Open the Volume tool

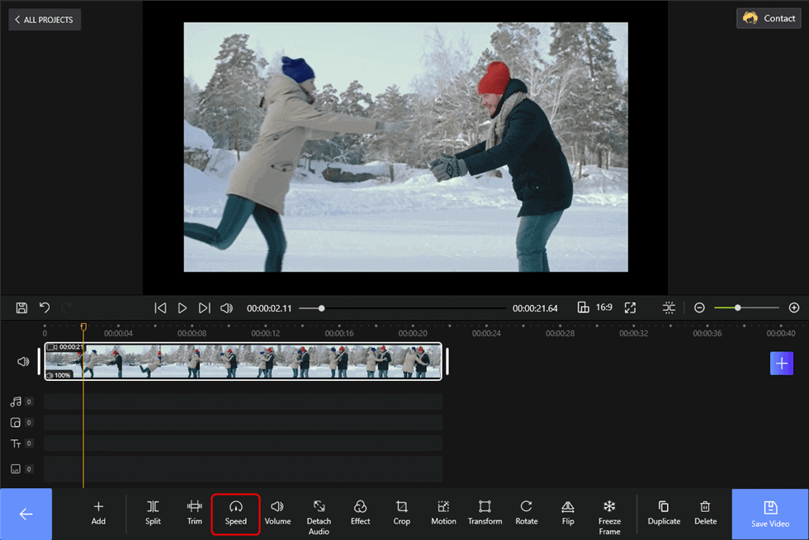(x=277, y=513)
